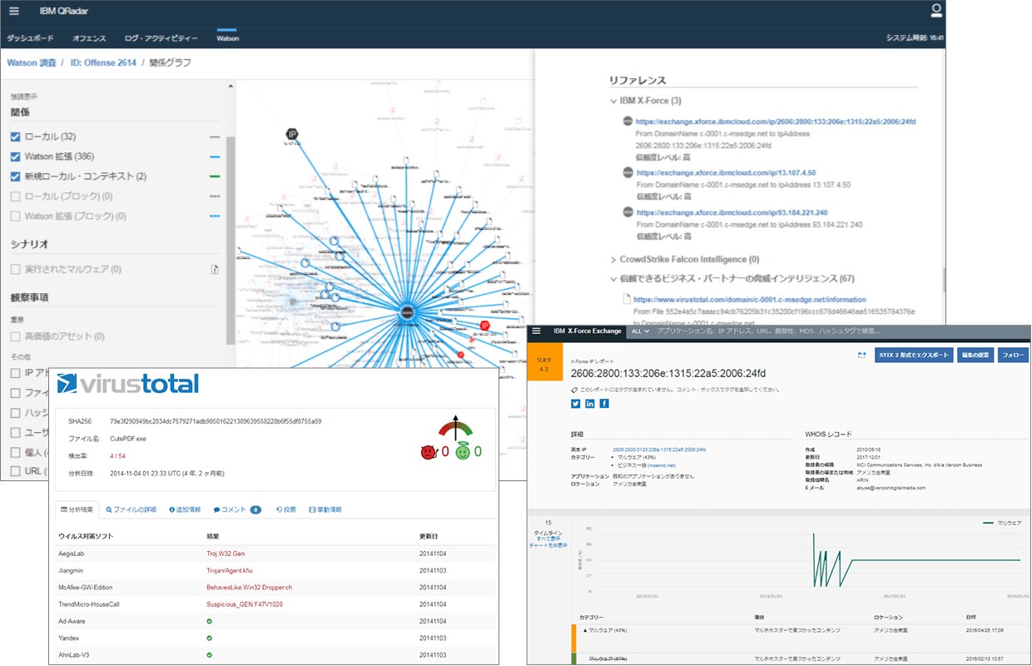Viewport: 1032px width, 666px height.
Task: Share the X-Force report on LinkedIn
Action: pyautogui.click(x=590, y=404)
